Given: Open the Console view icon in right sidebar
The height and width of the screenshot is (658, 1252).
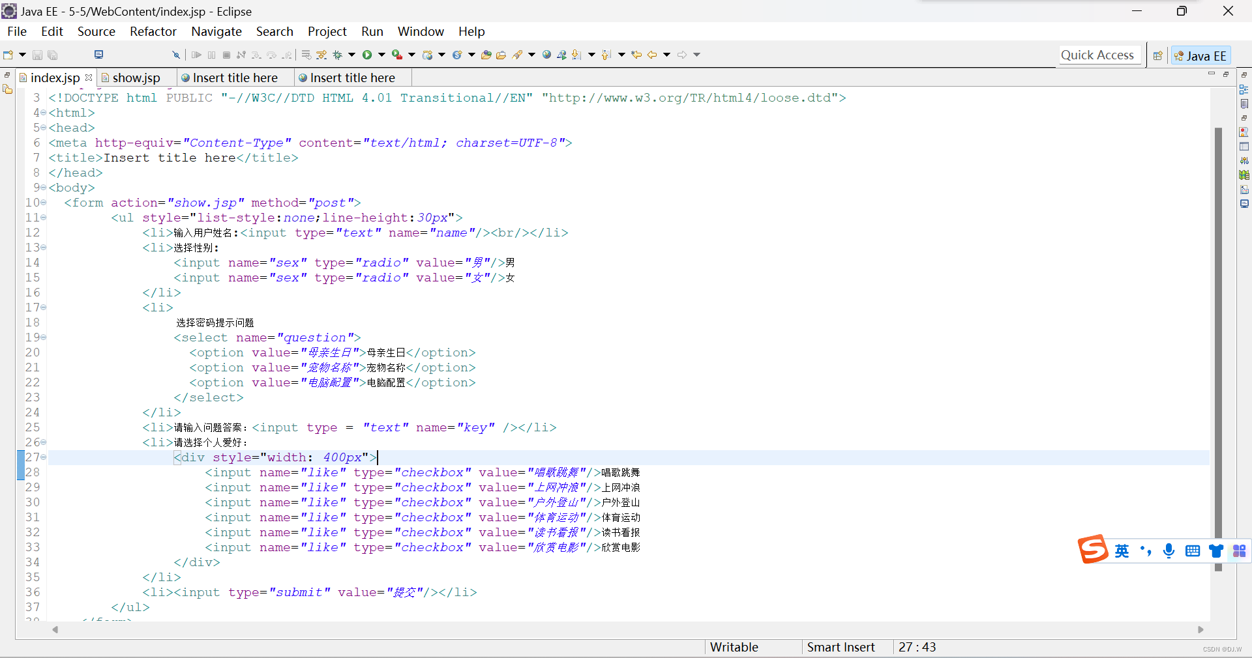Looking at the screenshot, I should tap(1244, 204).
